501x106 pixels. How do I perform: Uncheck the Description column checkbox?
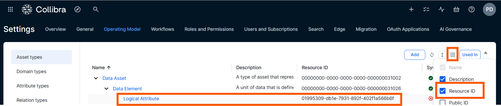[443, 79]
